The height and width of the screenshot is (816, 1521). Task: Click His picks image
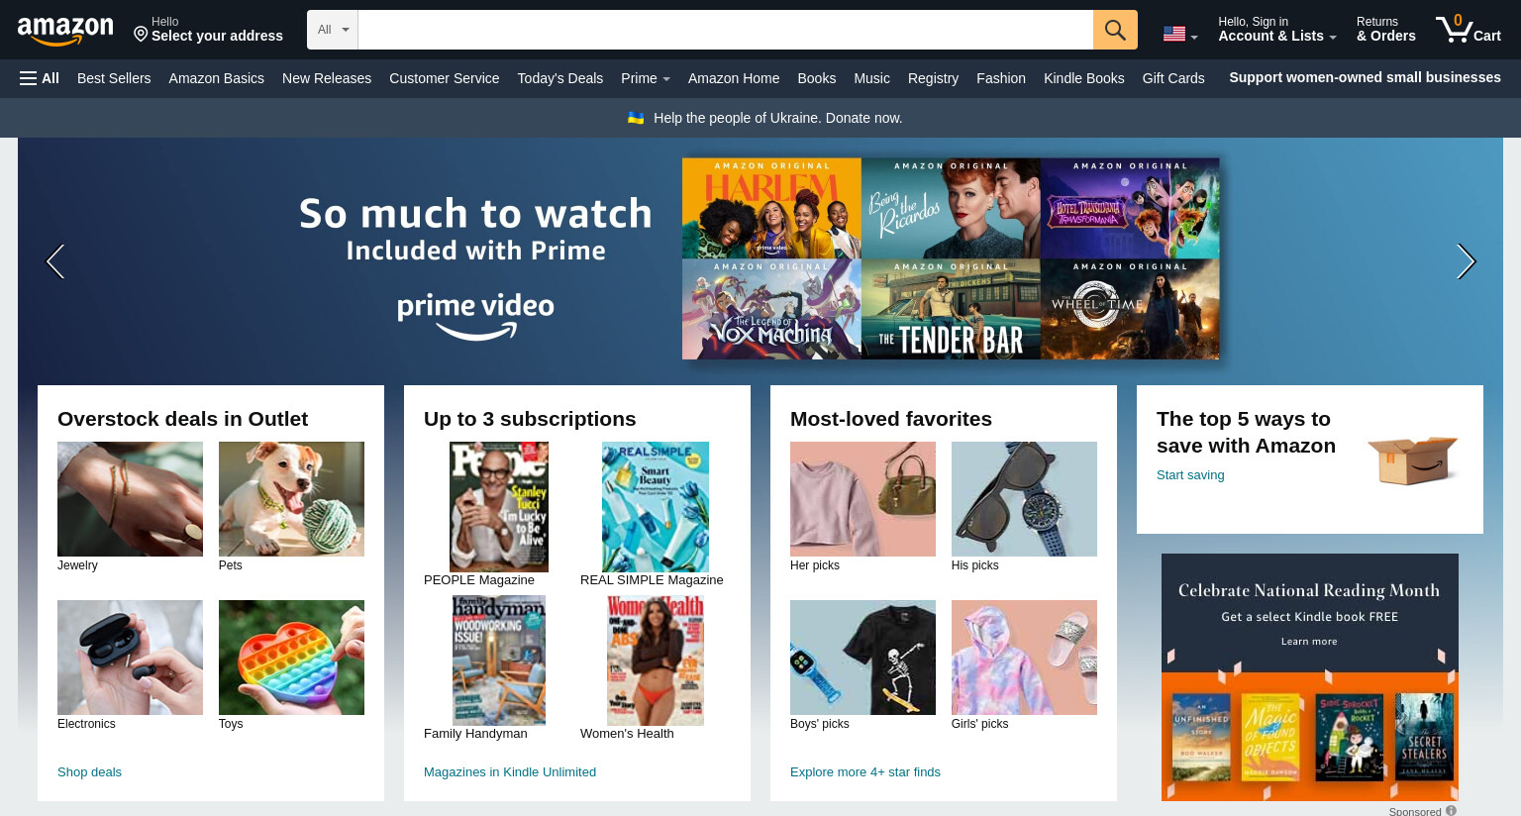point(1024,499)
